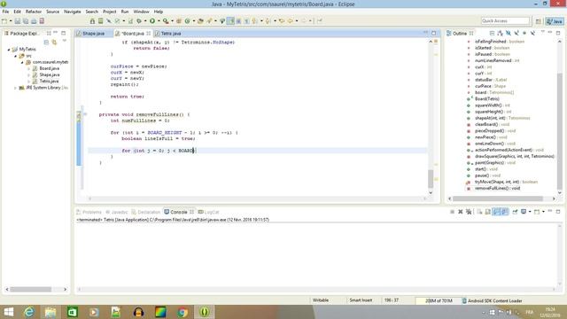
Task: Toggle Hide Static Members in Outline
Action: click(x=517, y=34)
